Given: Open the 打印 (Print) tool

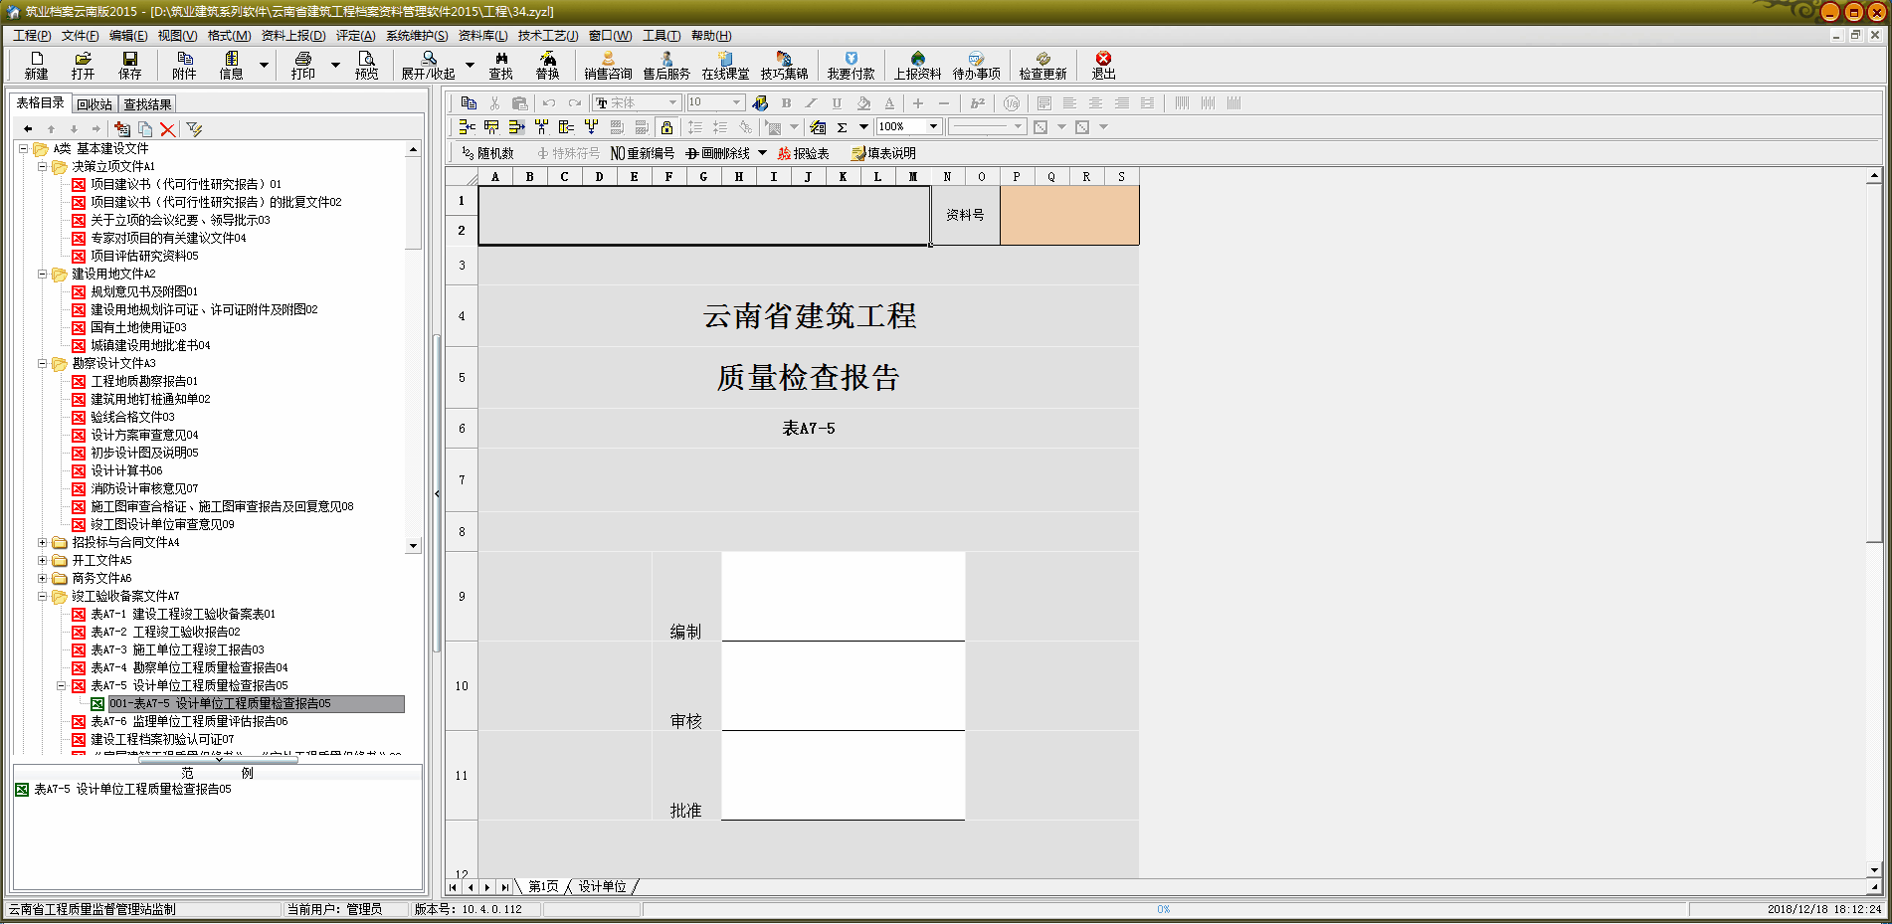Looking at the screenshot, I should tap(302, 65).
